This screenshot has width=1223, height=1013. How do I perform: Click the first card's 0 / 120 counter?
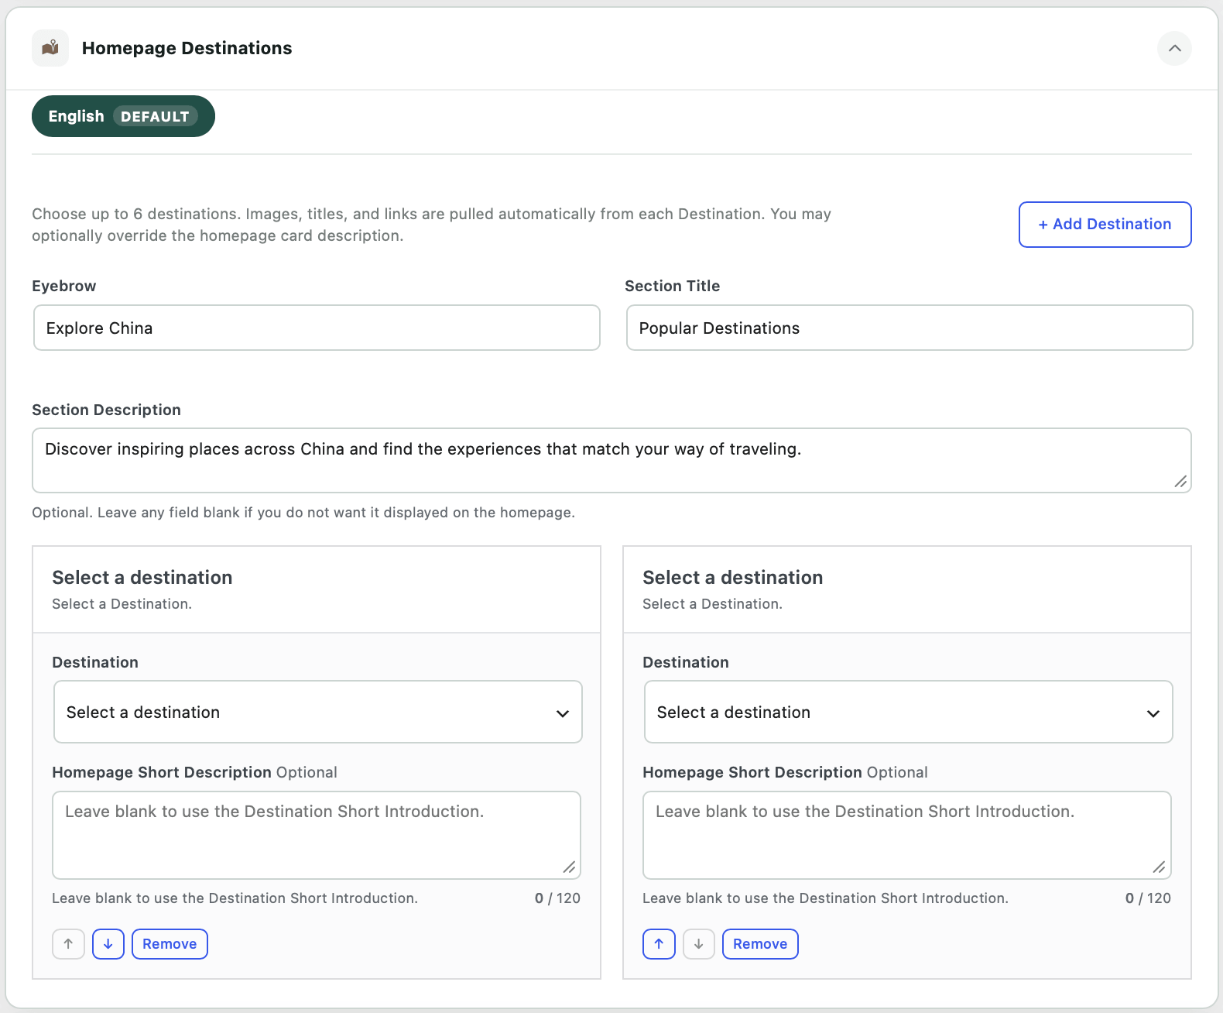pyautogui.click(x=557, y=898)
